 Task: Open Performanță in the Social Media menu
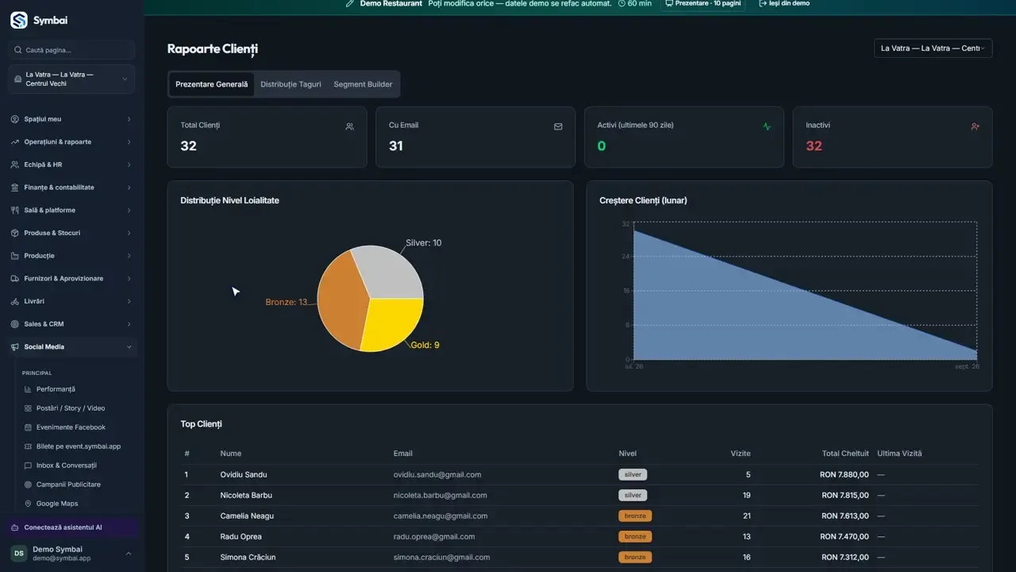tap(56, 389)
